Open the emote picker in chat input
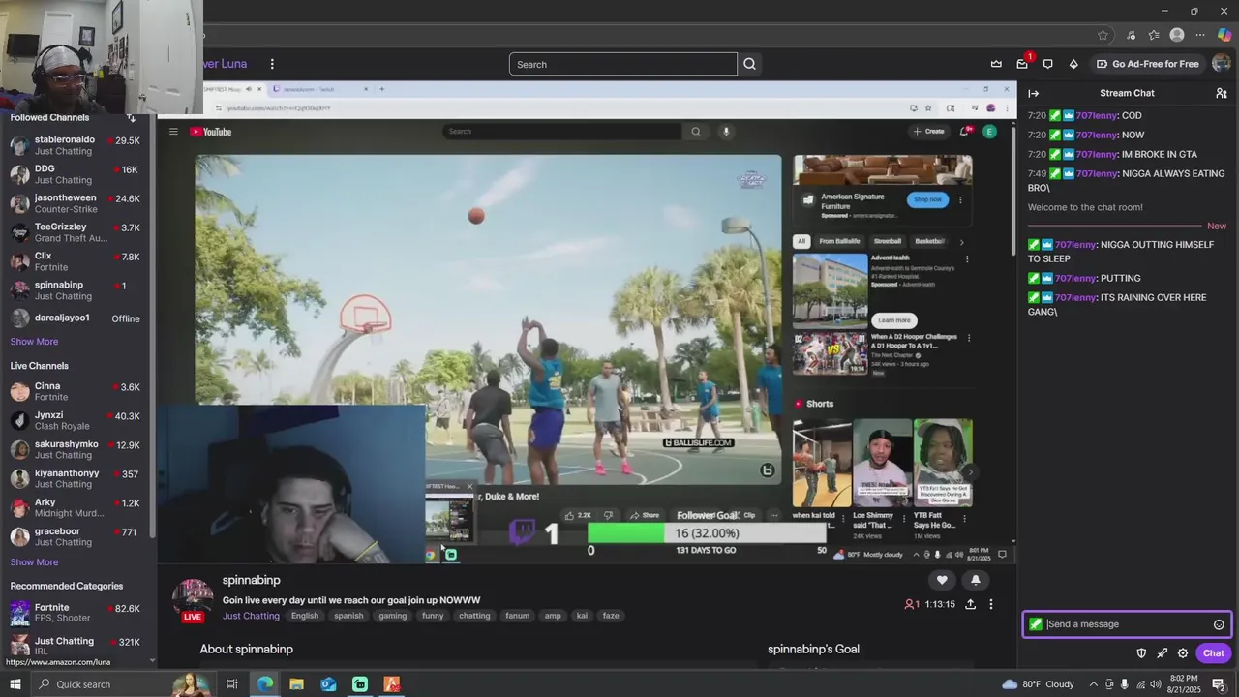 pos(1219,624)
